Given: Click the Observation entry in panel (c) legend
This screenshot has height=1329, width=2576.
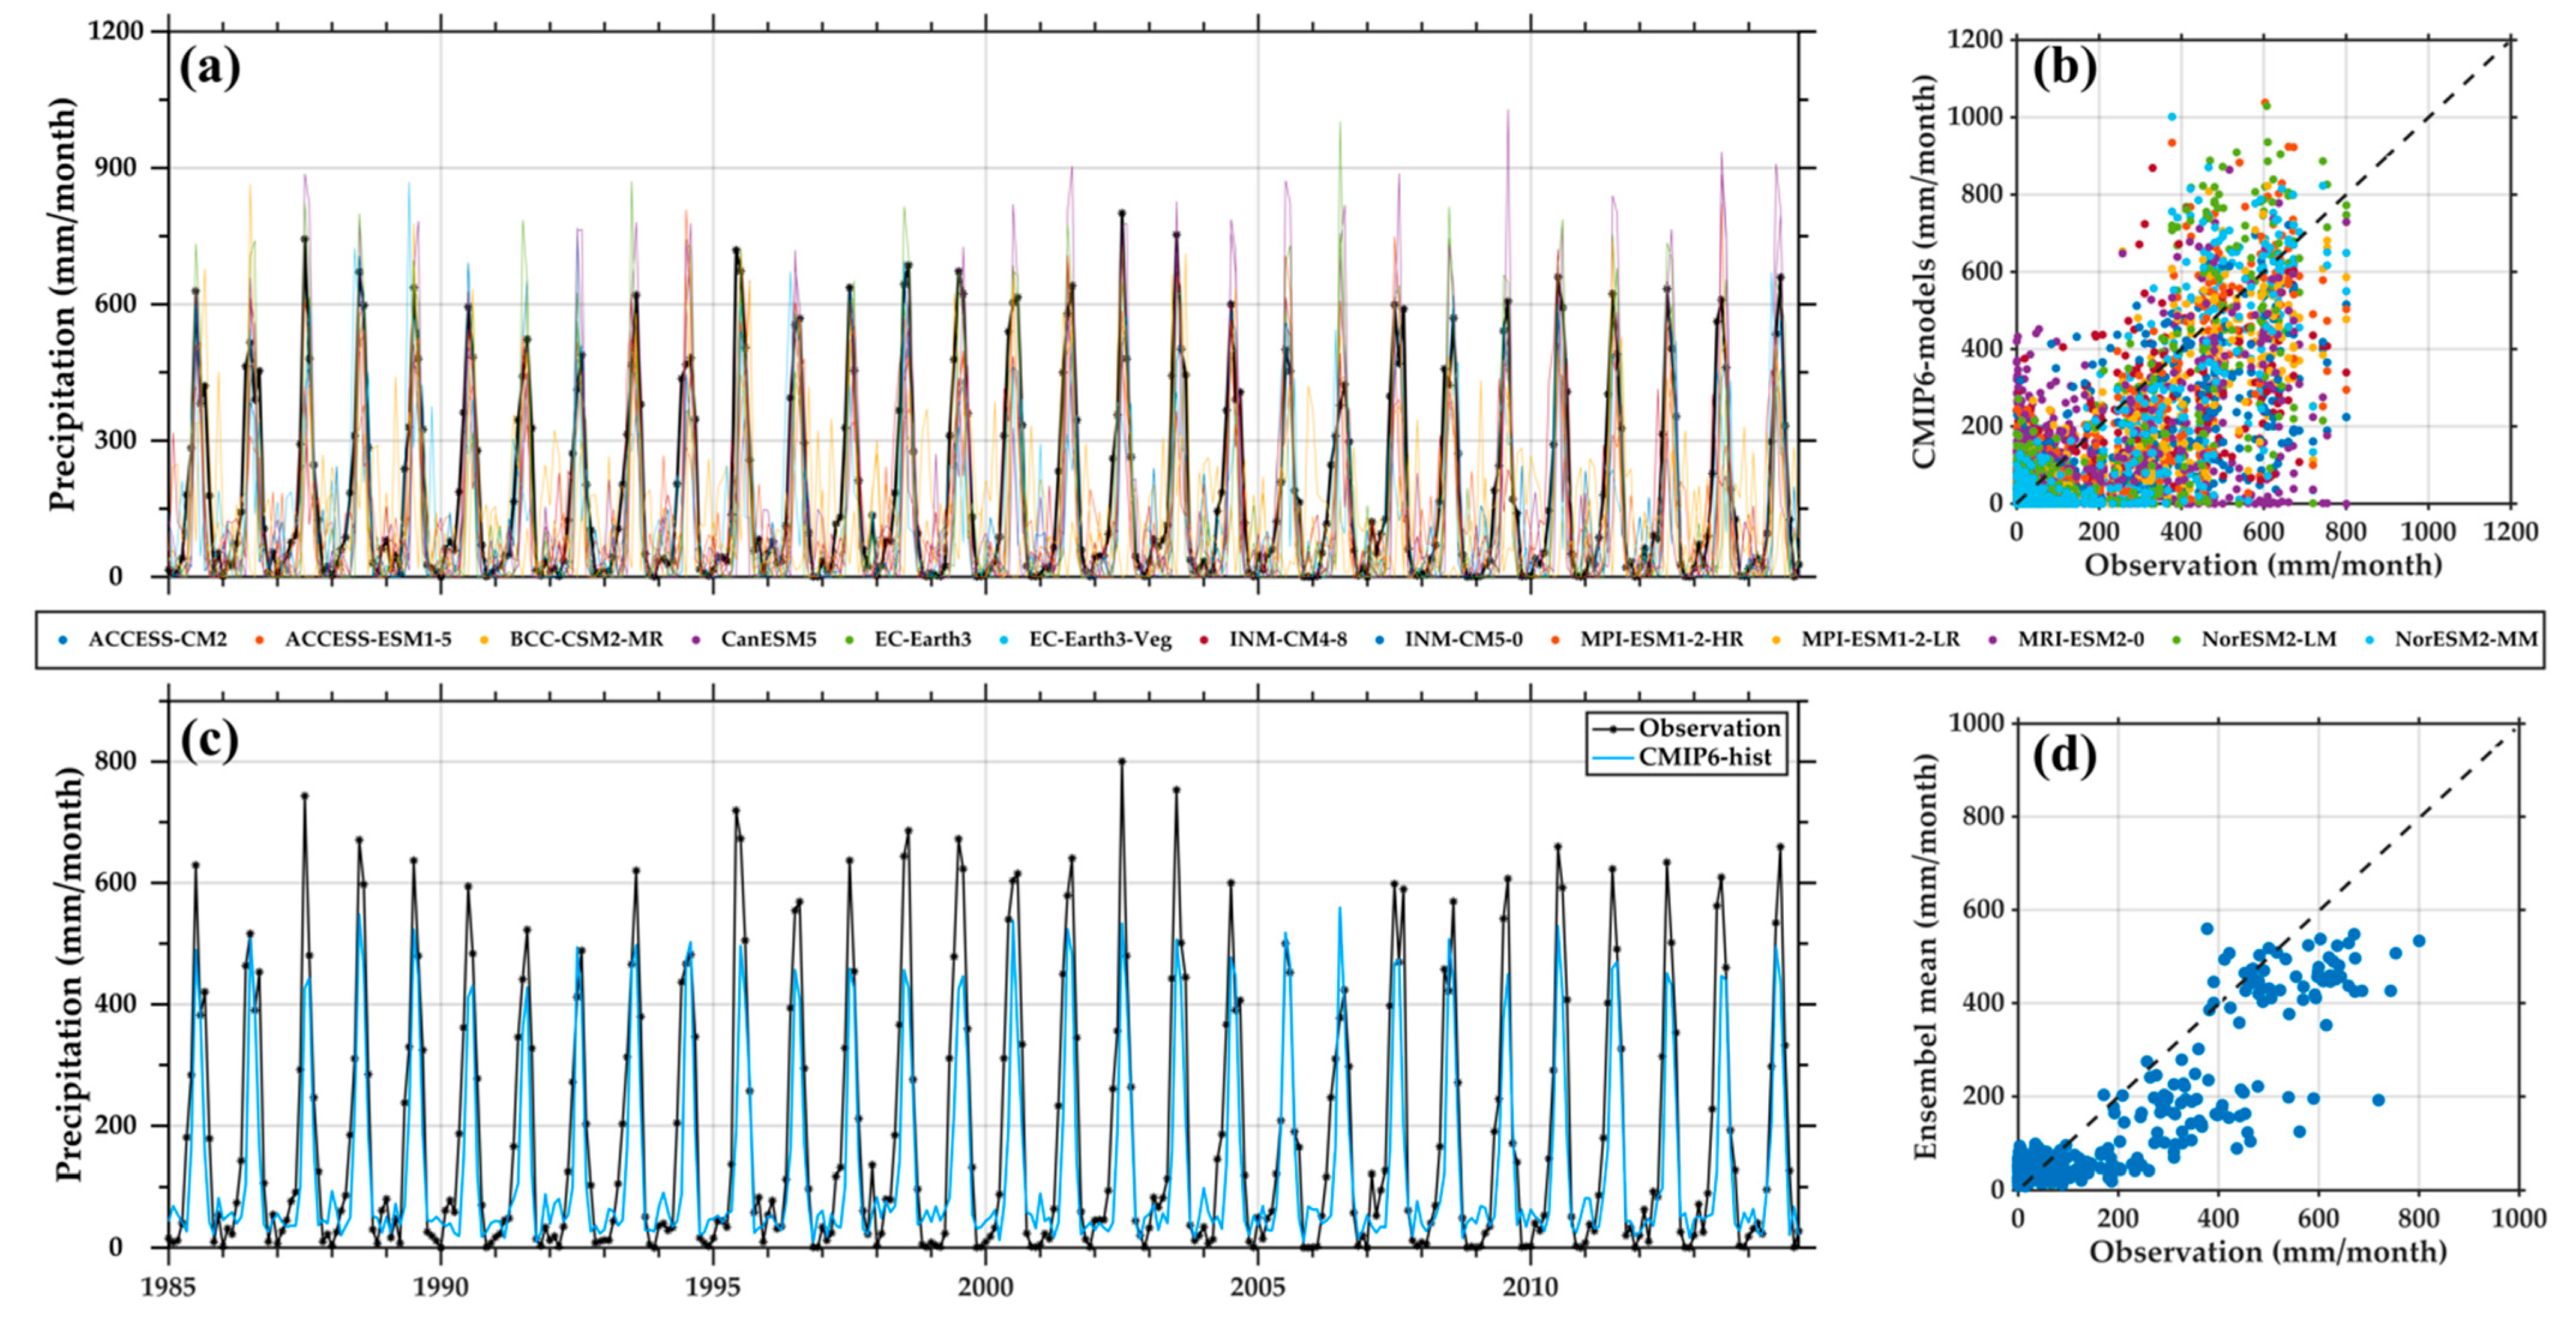Looking at the screenshot, I should pos(1709,728).
